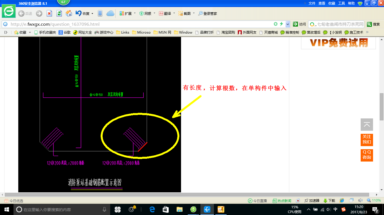The height and width of the screenshot is (215, 384).
Task: Open the 帮助 menu
Action: coord(351,3)
